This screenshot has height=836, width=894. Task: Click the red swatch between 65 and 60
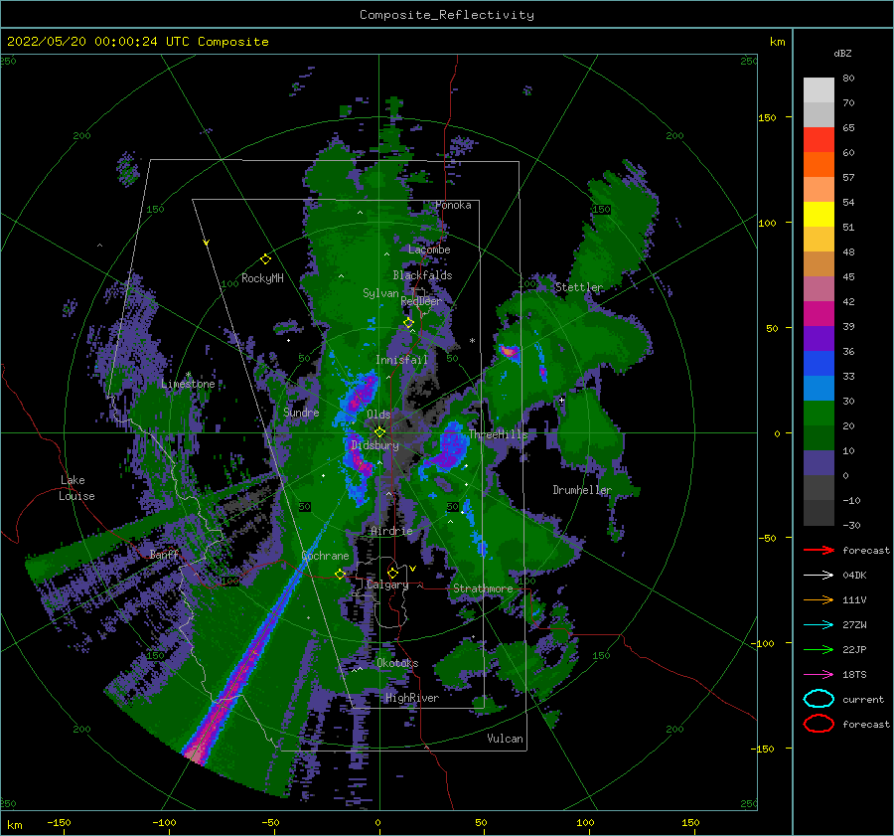(819, 139)
